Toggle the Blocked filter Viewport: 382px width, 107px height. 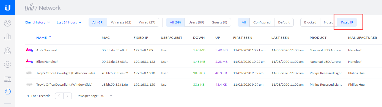[x=310, y=22]
